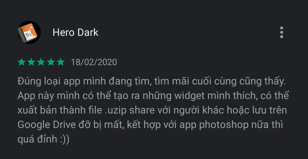Select the word "widget" in the review
The width and height of the screenshot is (308, 159).
pyautogui.click(x=187, y=96)
